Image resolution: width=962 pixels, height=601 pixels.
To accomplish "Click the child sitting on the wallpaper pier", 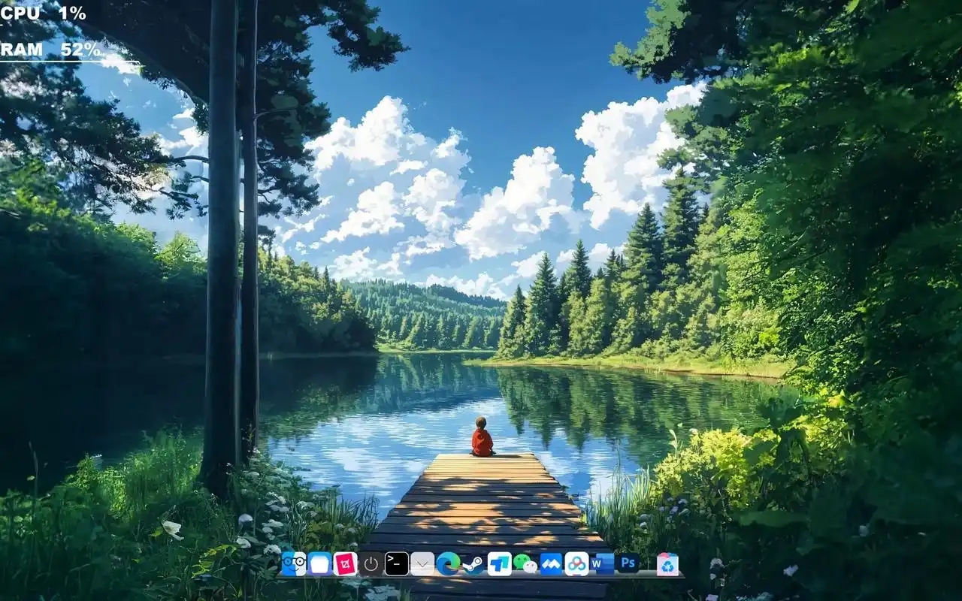I will click(482, 438).
